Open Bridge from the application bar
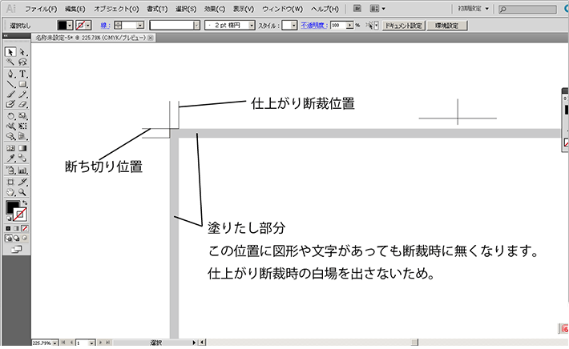Screen dimensions: 569x349 (372, 9)
